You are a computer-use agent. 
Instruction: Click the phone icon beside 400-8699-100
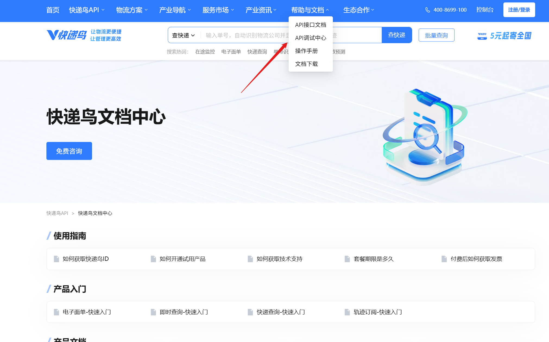[x=427, y=10]
